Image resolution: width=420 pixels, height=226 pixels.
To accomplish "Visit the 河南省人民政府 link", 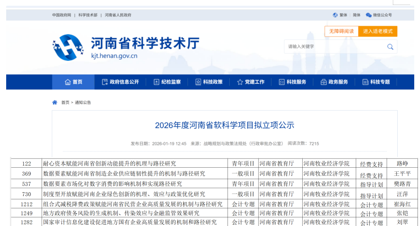I will point(118,15).
